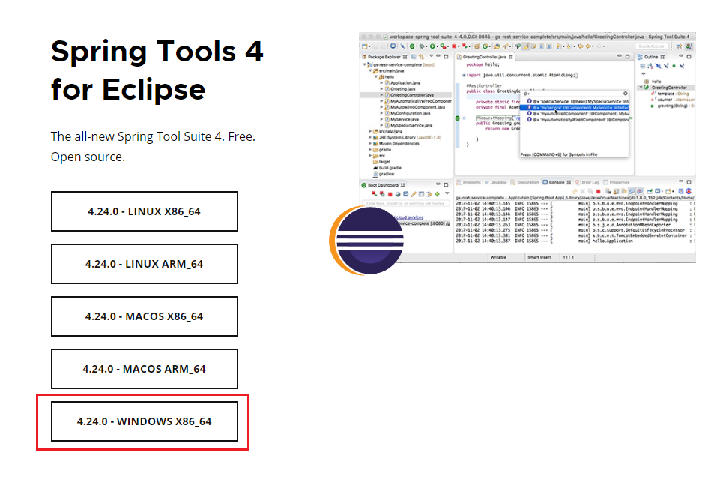
Task: Select MyService.java in Package Explorer
Action: (x=405, y=119)
